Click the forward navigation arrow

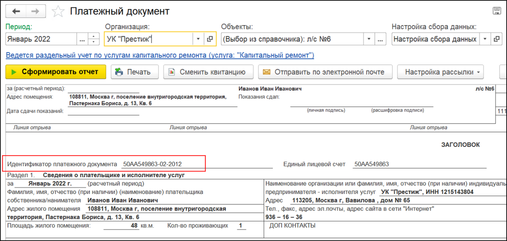[35, 11]
